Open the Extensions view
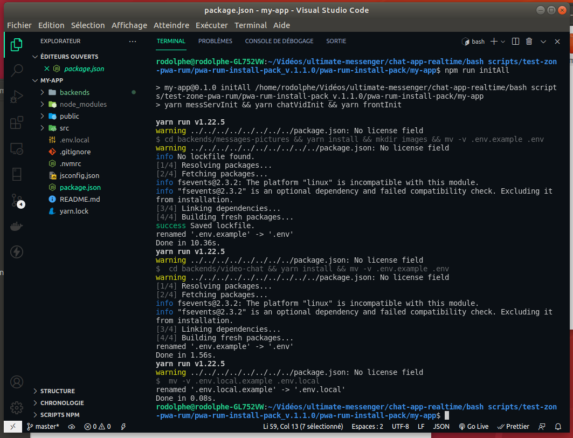The height and width of the screenshot is (438, 573). [17, 122]
